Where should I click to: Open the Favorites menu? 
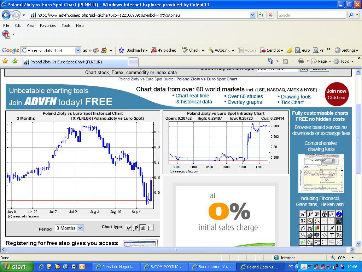point(48,25)
